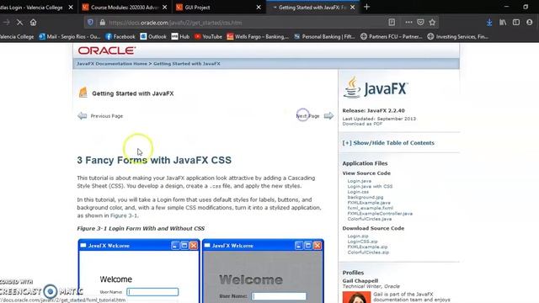This screenshot has width=539, height=303.
Task: Close the Atlas Login tab
Action: 71,8
